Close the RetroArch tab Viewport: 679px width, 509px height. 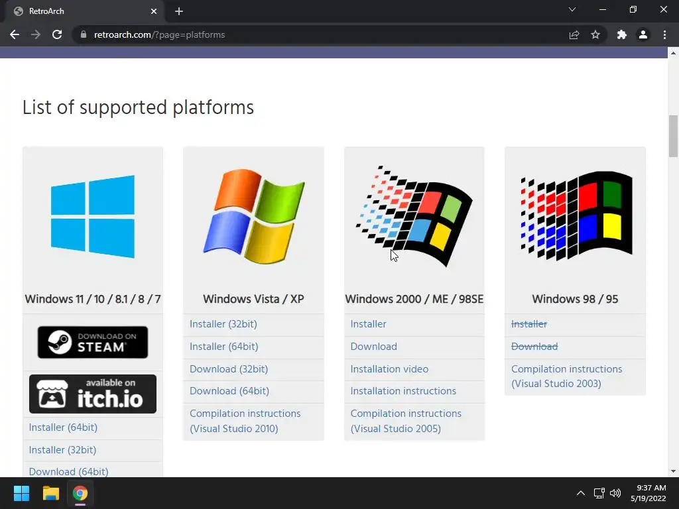[154, 11]
